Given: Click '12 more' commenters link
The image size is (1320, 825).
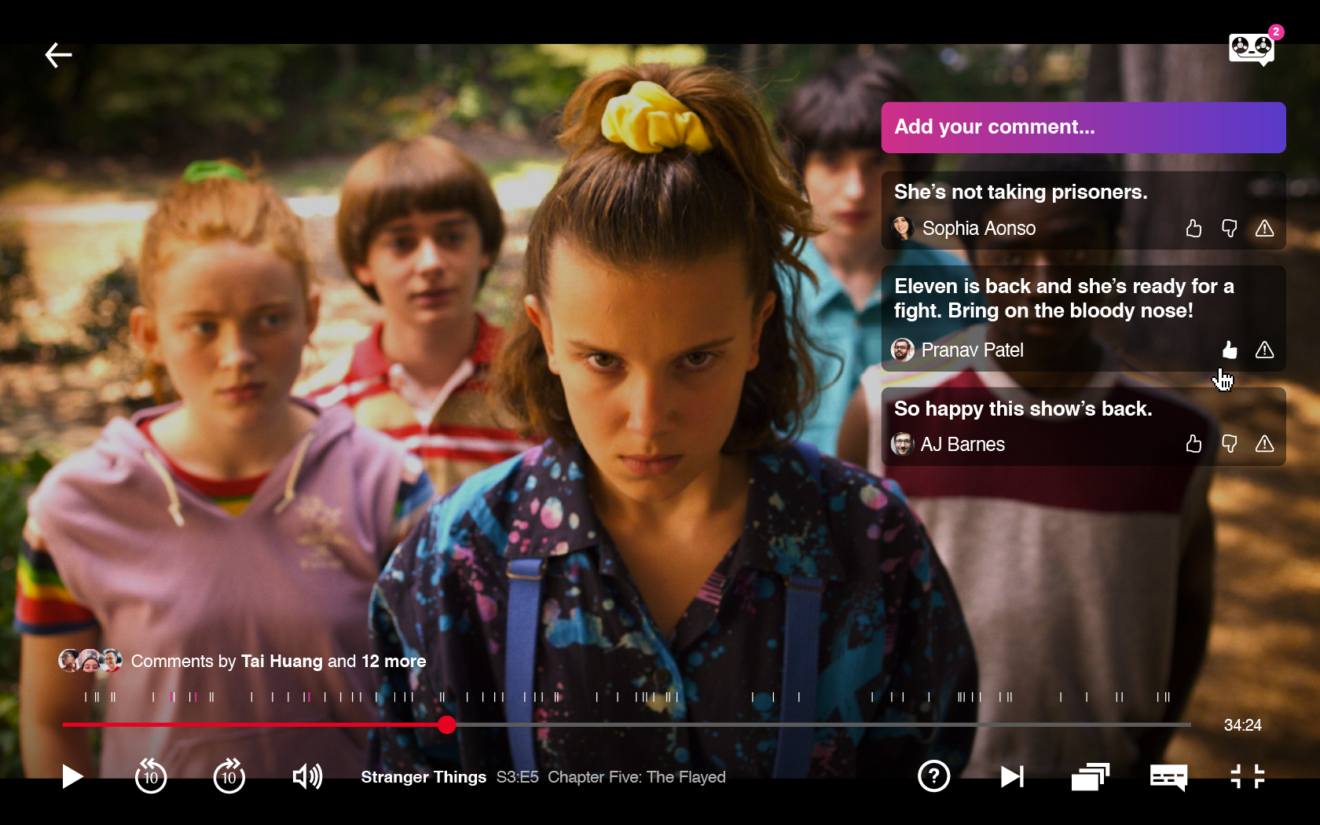Looking at the screenshot, I should pos(394,662).
